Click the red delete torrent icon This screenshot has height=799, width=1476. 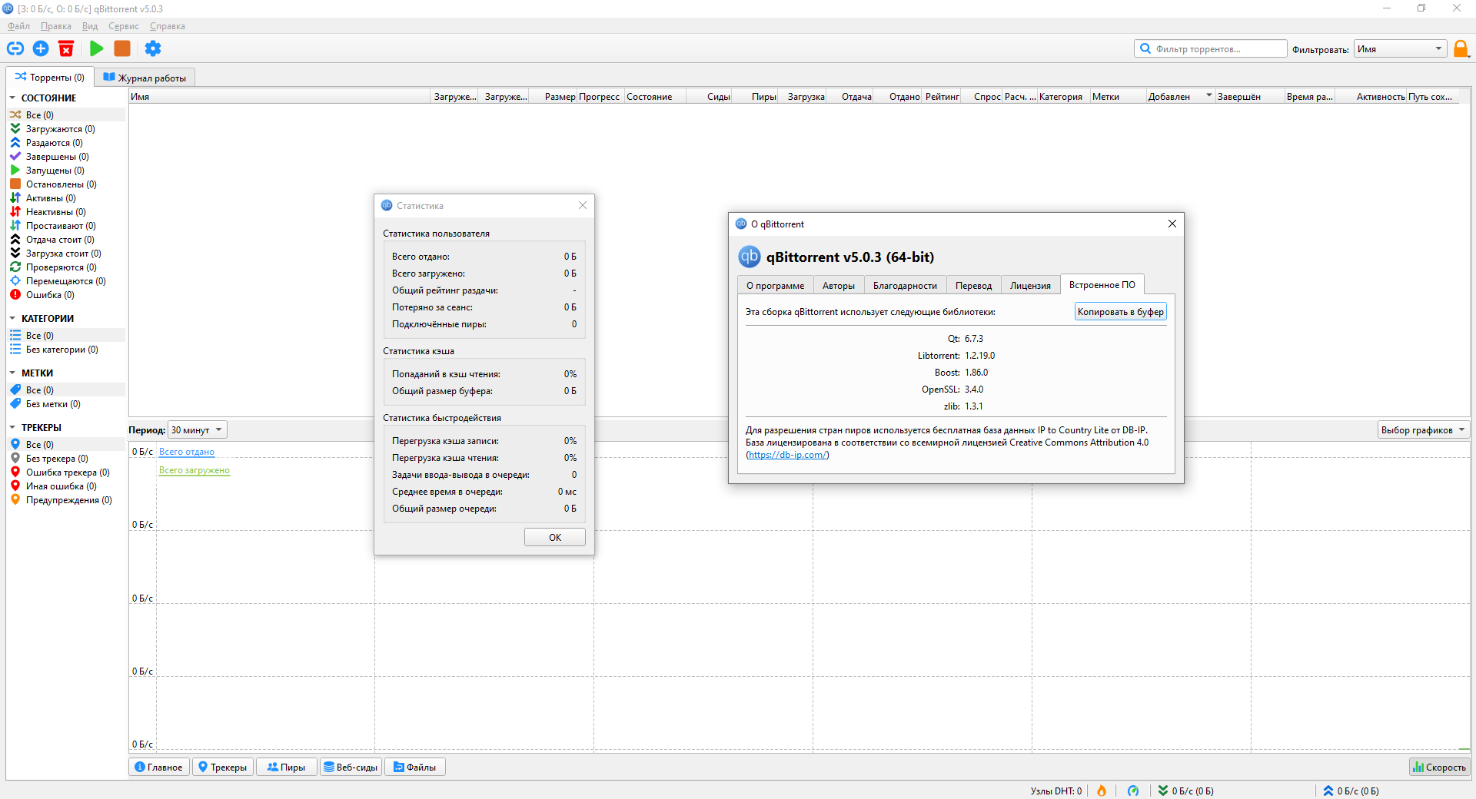click(x=67, y=48)
